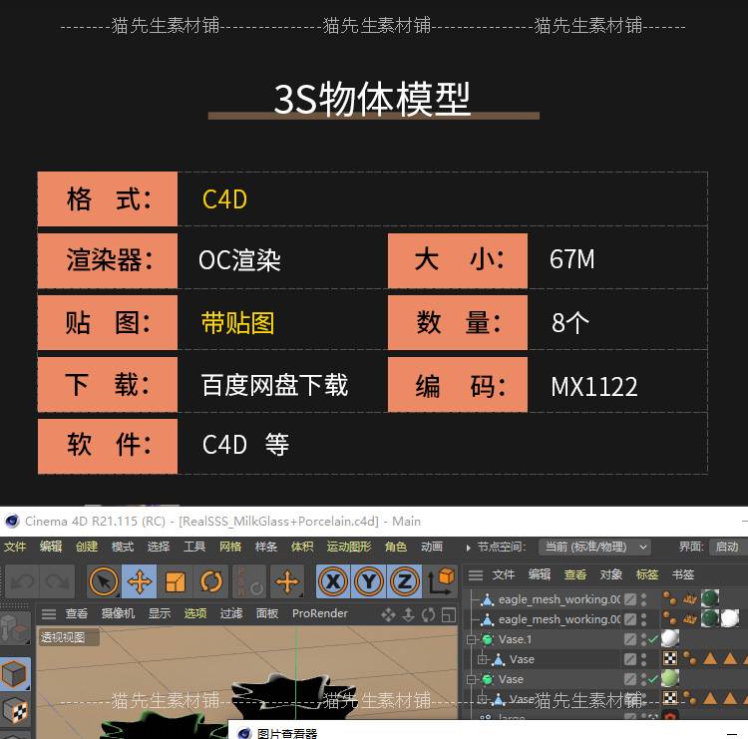Click the MX1122 code text
The width and height of the screenshot is (748, 739).
(x=594, y=386)
